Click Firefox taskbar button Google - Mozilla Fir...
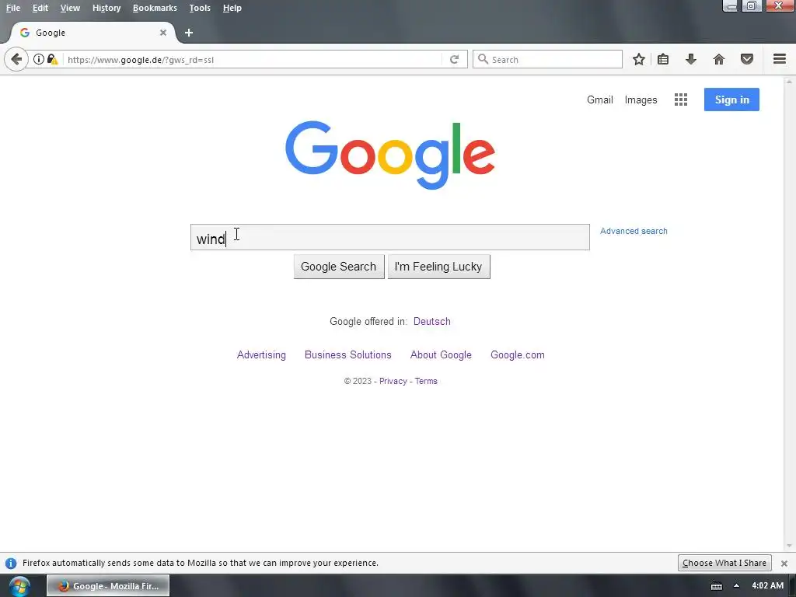The image size is (796, 597). tap(108, 586)
